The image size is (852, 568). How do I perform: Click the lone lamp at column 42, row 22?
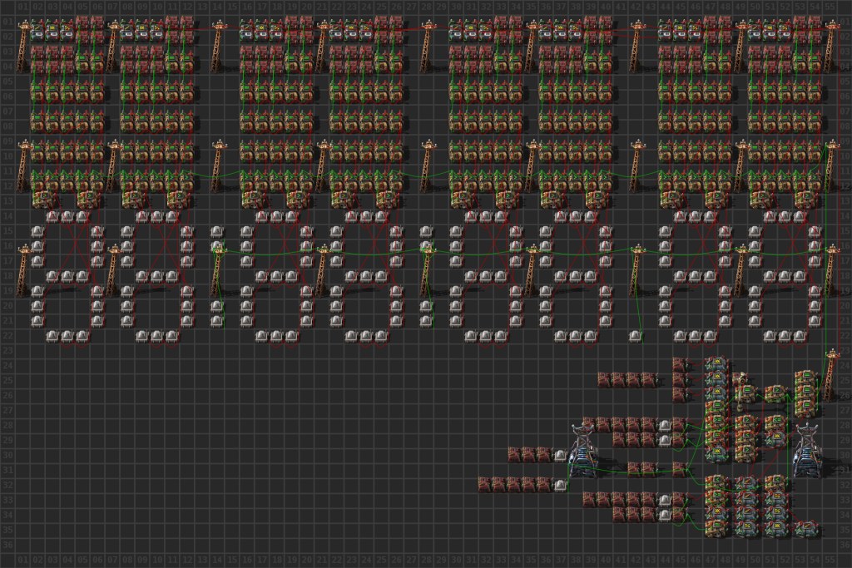tap(635, 337)
